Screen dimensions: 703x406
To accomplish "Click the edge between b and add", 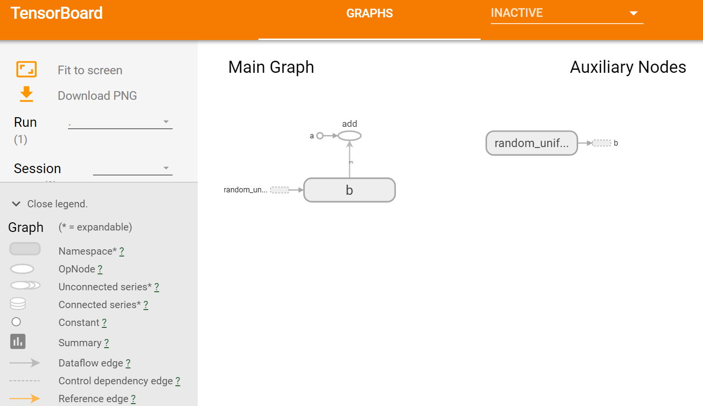I will pyautogui.click(x=350, y=160).
